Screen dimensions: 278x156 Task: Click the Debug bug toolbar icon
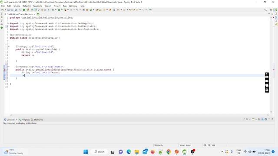53,10
